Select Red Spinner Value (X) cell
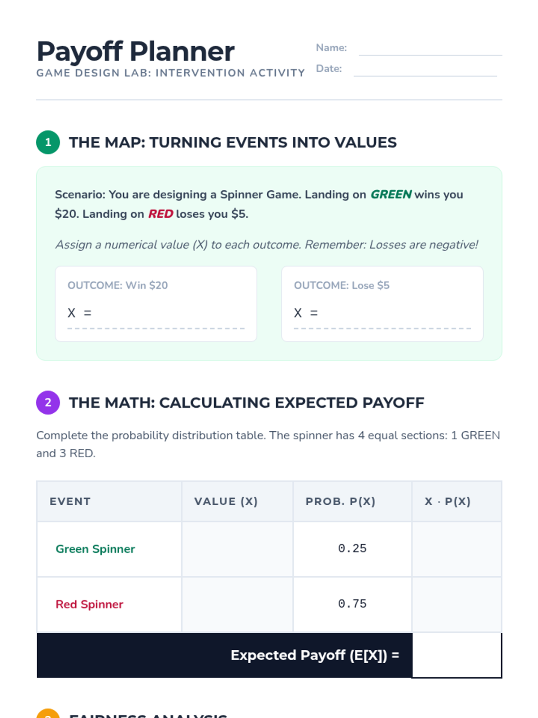This screenshot has height=718, width=538. [238, 604]
